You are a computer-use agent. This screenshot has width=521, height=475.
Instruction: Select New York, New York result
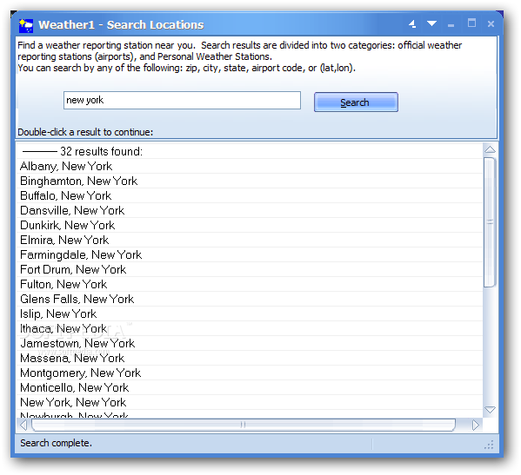[x=250, y=402]
